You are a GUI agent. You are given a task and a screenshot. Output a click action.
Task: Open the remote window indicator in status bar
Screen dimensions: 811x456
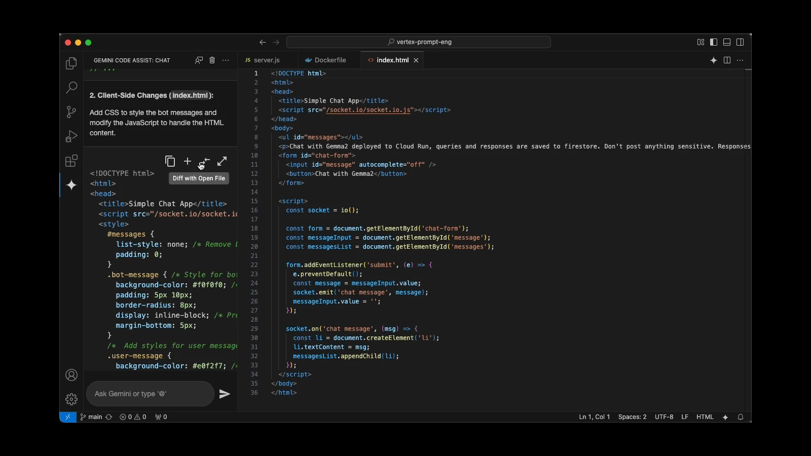68,417
